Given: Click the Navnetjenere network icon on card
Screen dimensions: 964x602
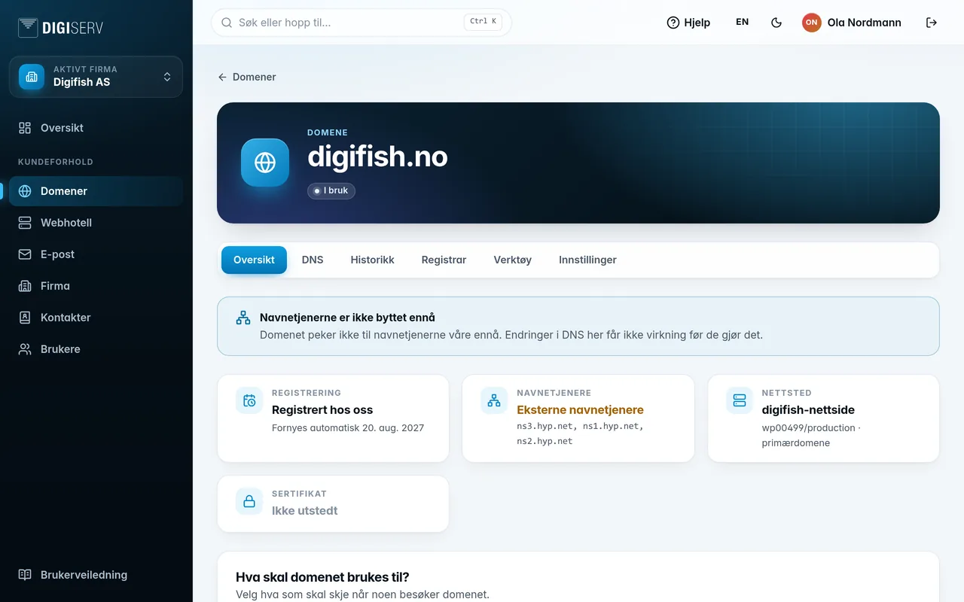Looking at the screenshot, I should tap(494, 400).
